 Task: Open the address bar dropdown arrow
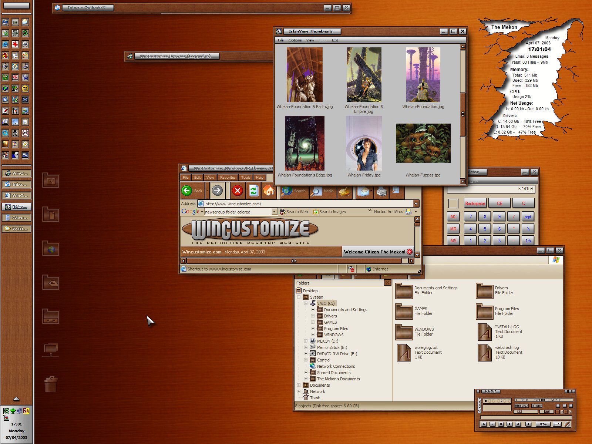416,203
